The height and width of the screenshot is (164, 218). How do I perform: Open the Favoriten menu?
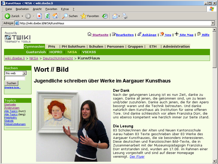click(x=51, y=9)
